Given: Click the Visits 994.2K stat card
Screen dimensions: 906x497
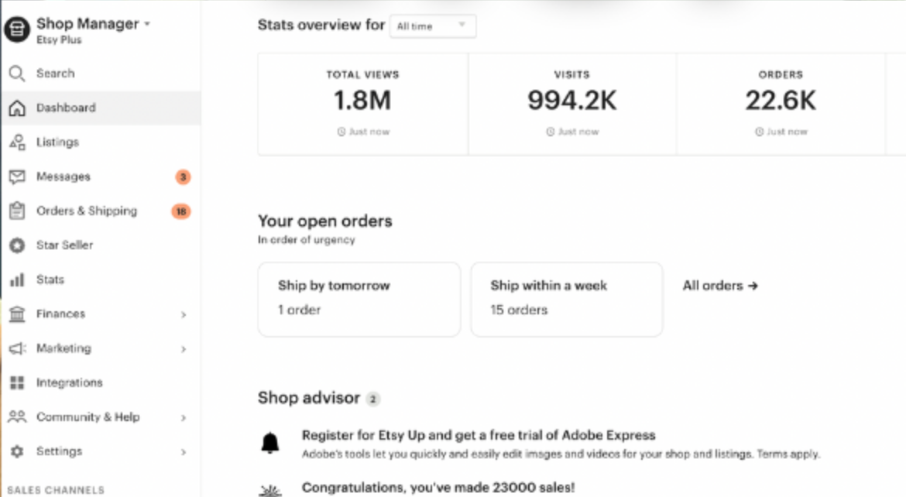Looking at the screenshot, I should coord(572,104).
